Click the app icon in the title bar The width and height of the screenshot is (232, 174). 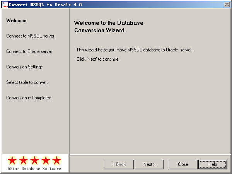tap(5, 4)
